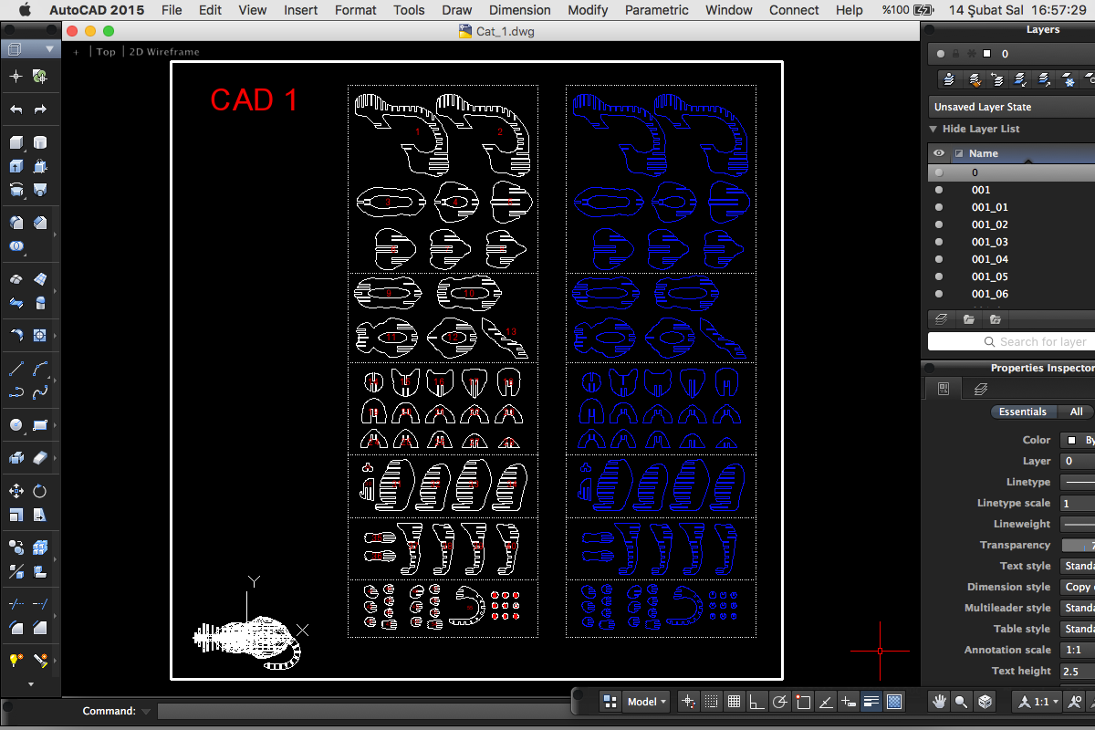The image size is (1095, 730).
Task: Activate the Pan hand tool in status bar
Action: 938,702
